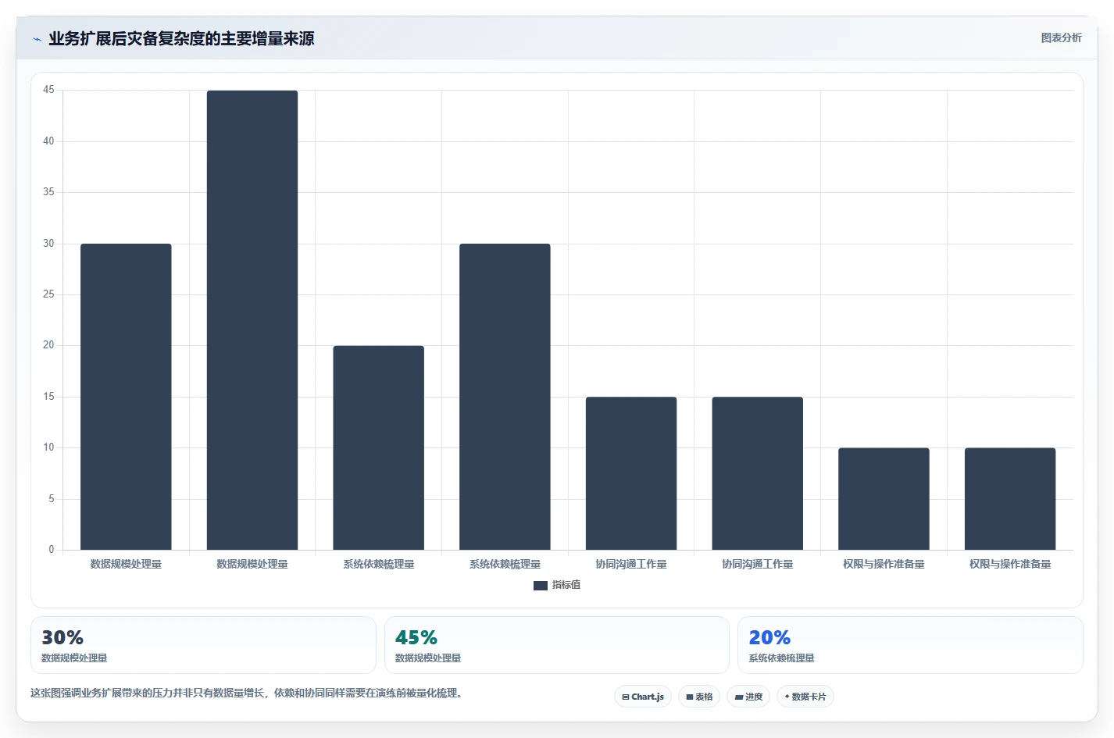Open the 20% 系统依赖梳理量 card
Image resolution: width=1114 pixels, height=738 pixels.
click(x=910, y=645)
